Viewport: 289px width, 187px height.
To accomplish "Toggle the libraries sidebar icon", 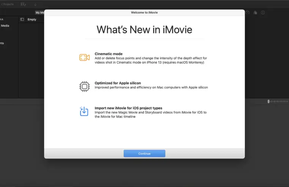I will pyautogui.click(x=22, y=19).
